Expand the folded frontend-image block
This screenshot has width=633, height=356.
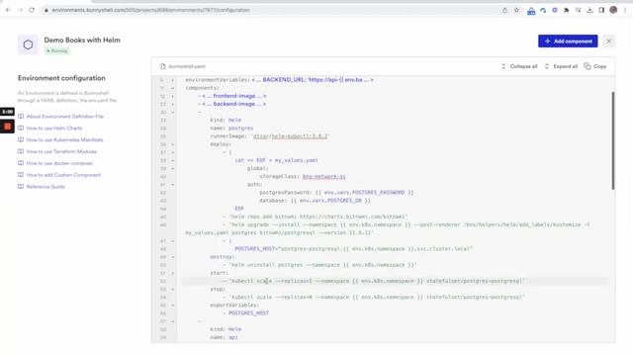(173, 96)
